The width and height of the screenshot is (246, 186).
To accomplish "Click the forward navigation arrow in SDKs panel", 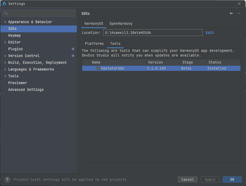I will tap(238, 13).
